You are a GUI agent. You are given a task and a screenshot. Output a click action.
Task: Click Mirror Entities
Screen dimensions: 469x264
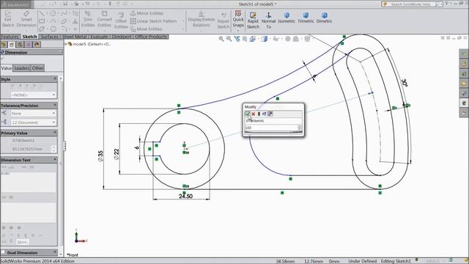point(147,13)
